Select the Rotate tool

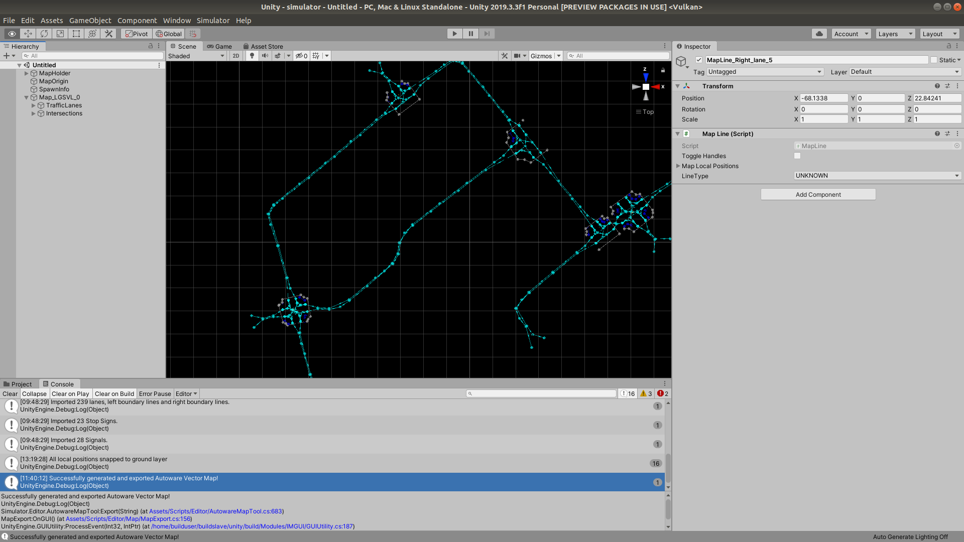click(44, 34)
